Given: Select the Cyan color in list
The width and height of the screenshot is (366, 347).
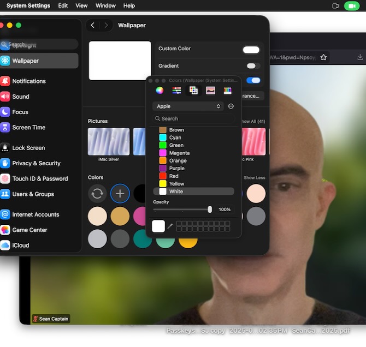Looking at the screenshot, I should [x=193, y=137].
